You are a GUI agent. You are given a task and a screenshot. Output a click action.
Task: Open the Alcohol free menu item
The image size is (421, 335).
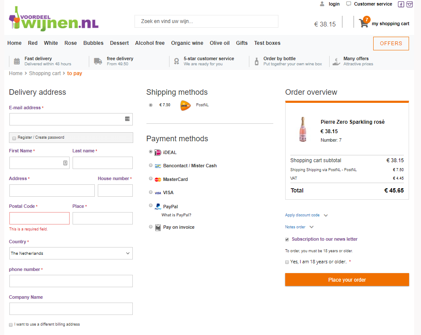(150, 43)
